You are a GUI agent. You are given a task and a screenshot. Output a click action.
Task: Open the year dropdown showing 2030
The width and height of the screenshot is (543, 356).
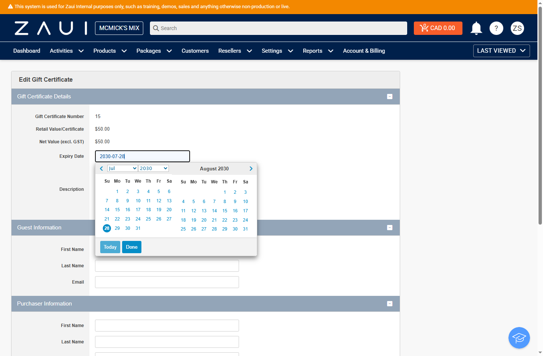click(x=154, y=169)
